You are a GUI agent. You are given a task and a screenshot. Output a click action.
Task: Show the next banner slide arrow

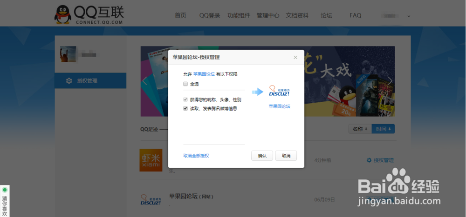click(390, 81)
